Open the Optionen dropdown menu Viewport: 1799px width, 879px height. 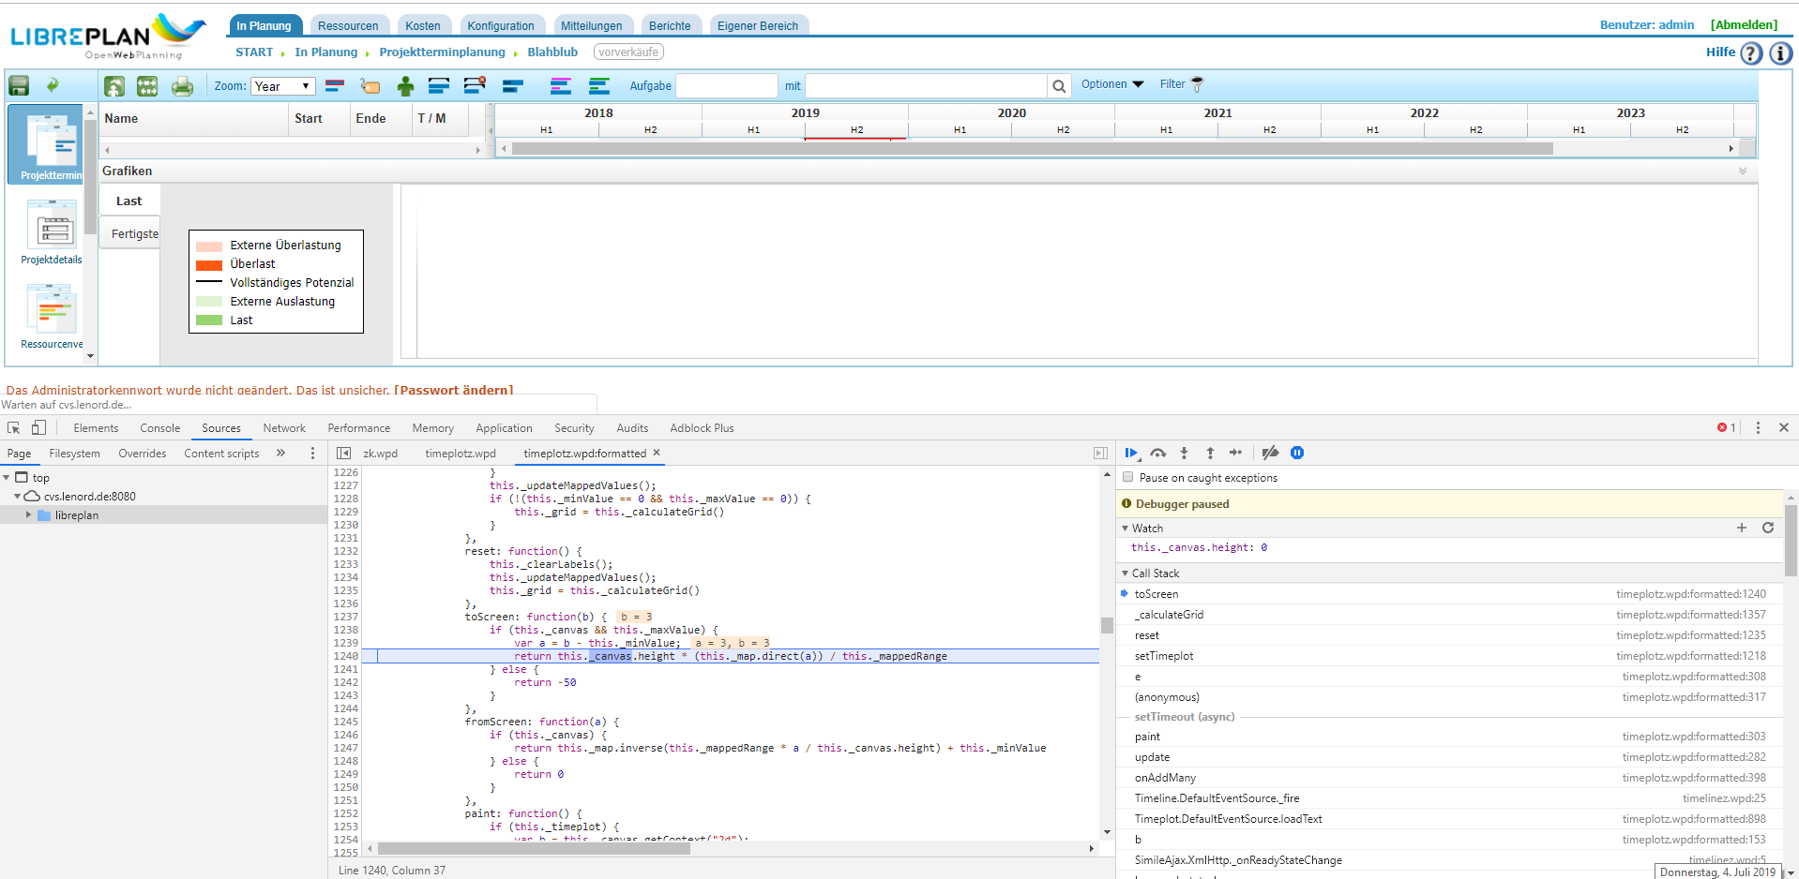tap(1111, 84)
